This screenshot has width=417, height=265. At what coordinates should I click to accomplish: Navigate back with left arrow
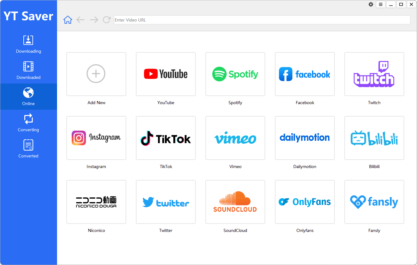tap(80, 20)
